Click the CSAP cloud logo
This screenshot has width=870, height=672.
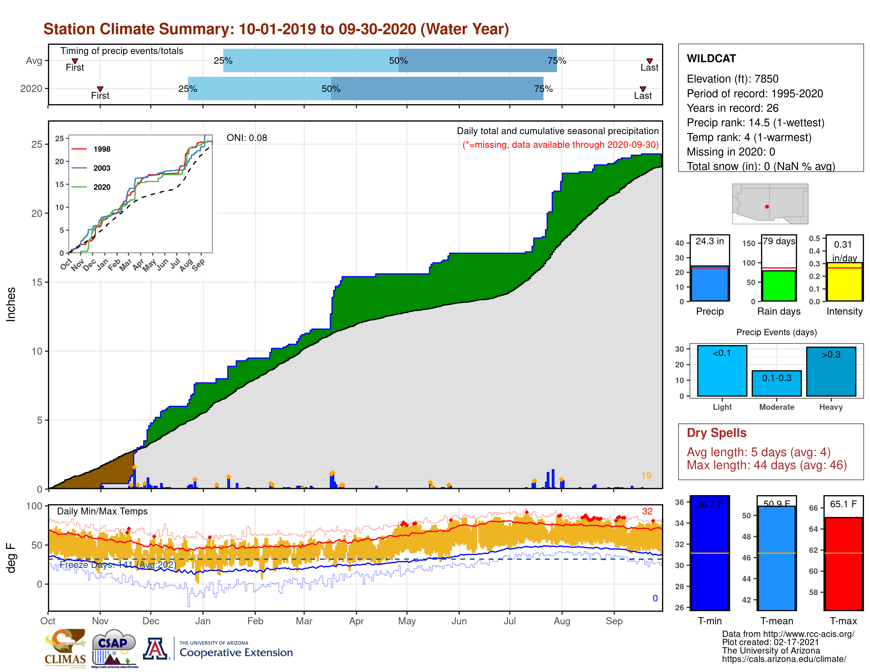click(115, 648)
